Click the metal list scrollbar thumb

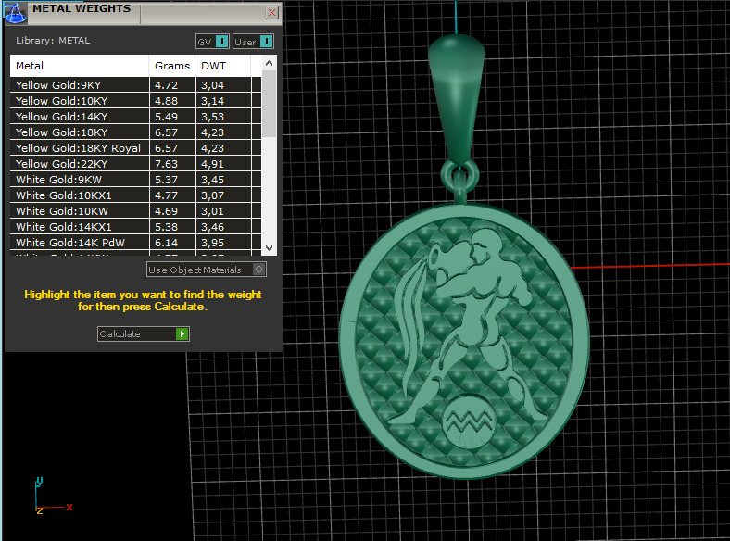tap(269, 104)
